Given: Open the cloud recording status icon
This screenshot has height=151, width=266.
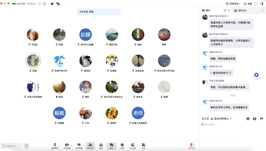Looking at the screenshot, I should pos(52,3).
